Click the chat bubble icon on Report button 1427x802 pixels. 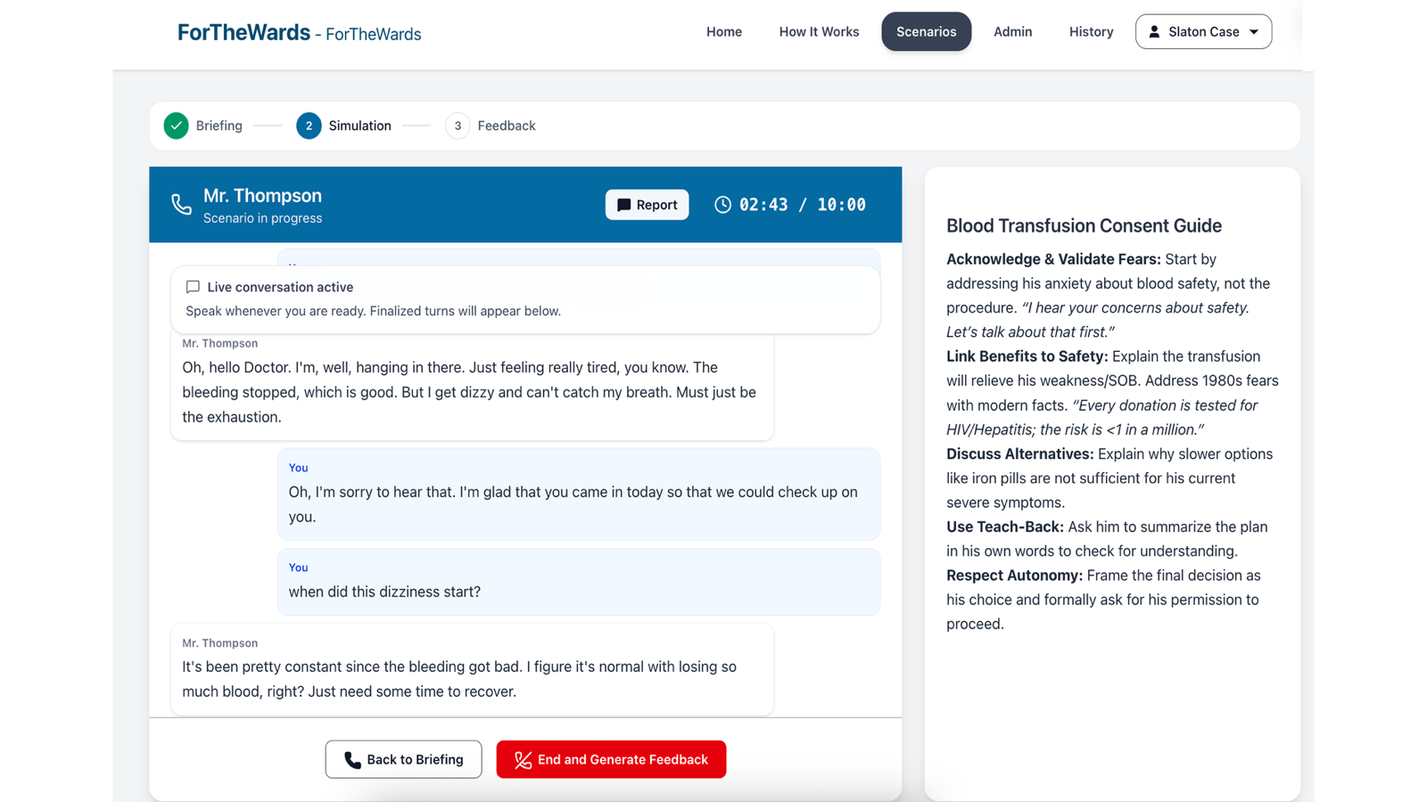point(624,204)
